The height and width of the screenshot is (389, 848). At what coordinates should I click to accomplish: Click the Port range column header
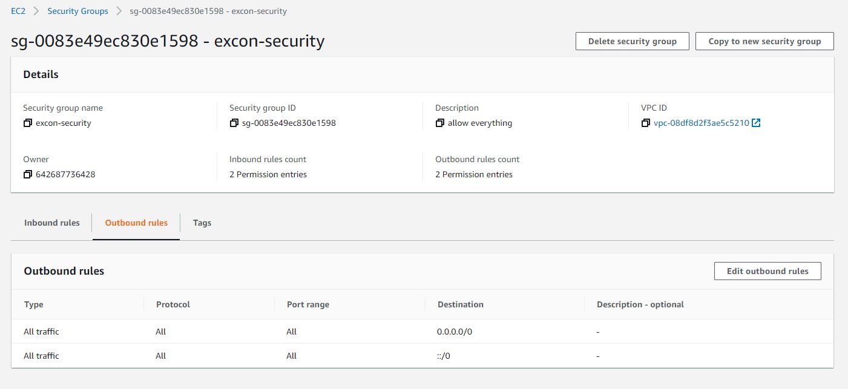point(308,304)
